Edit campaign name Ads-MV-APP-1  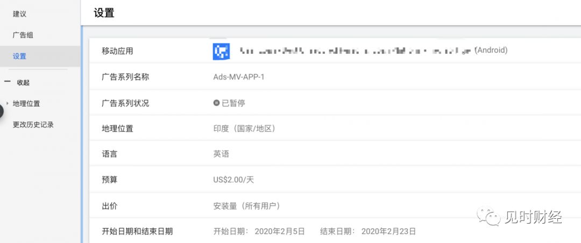pyautogui.click(x=239, y=77)
